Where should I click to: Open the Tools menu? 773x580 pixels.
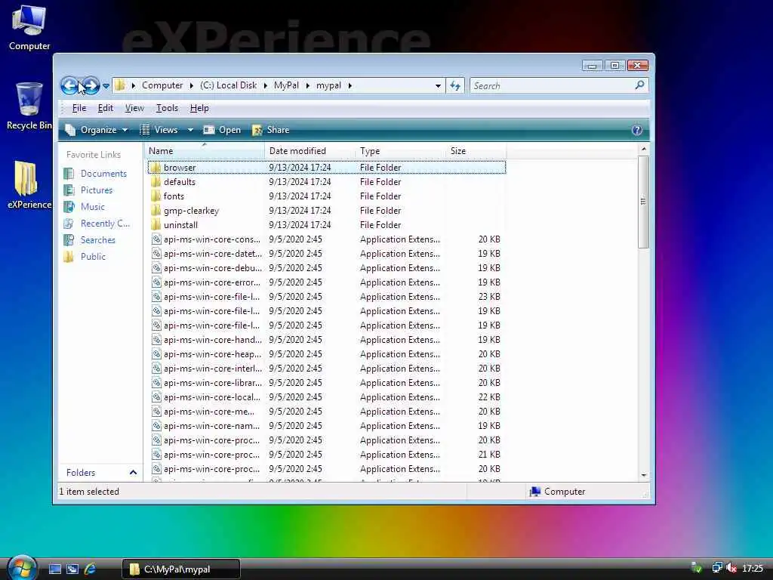click(x=167, y=108)
